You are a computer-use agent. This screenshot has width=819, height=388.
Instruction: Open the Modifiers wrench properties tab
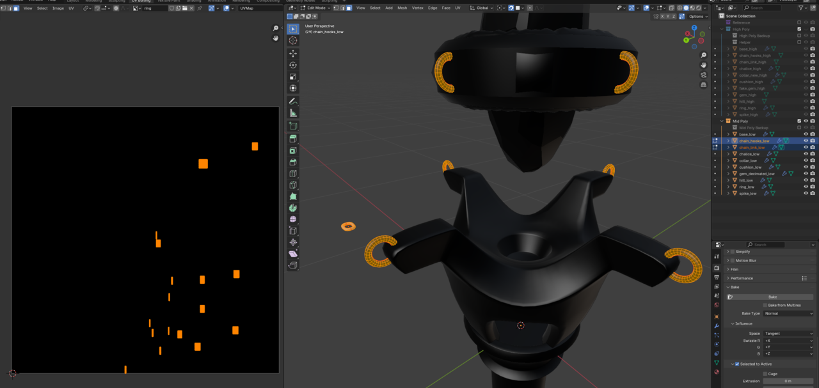tap(717, 326)
